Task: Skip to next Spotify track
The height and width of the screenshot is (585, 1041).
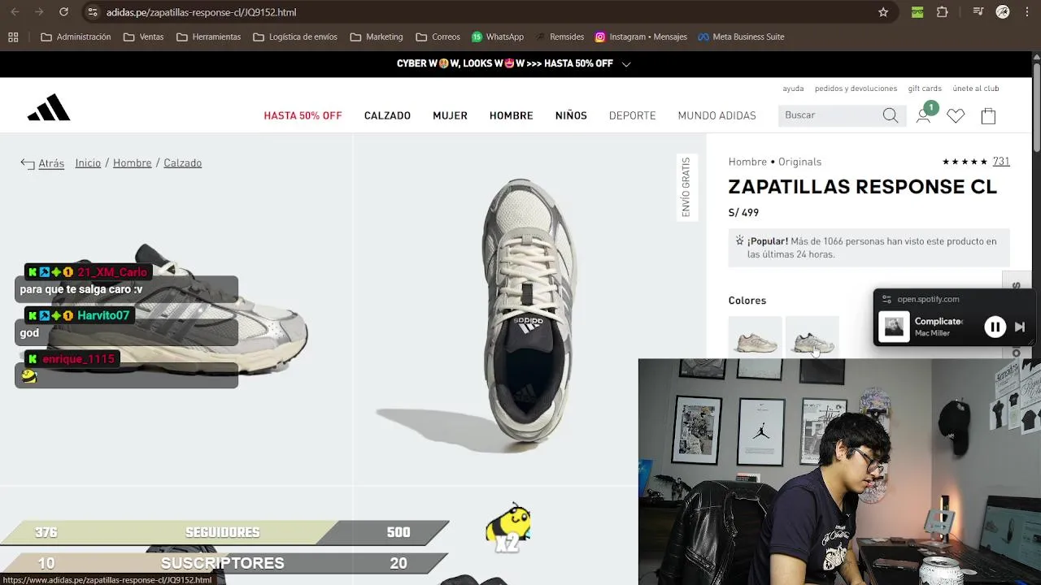Action: click(x=1020, y=327)
